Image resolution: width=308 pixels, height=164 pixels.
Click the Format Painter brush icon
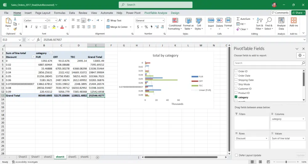tap(15, 29)
